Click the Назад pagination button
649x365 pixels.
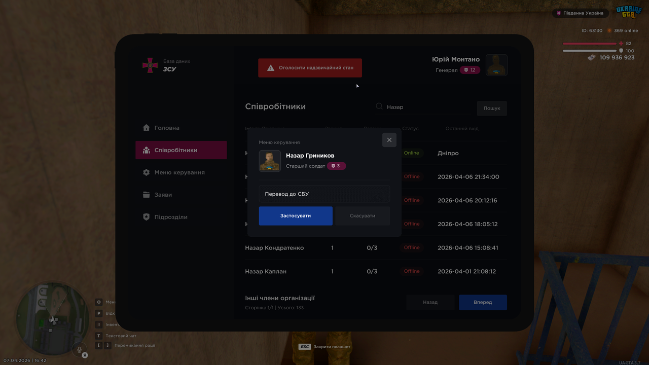[430, 302]
